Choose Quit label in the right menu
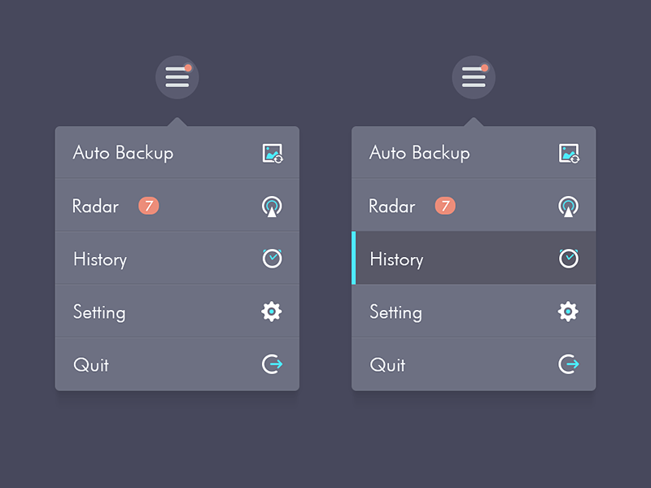 [387, 365]
